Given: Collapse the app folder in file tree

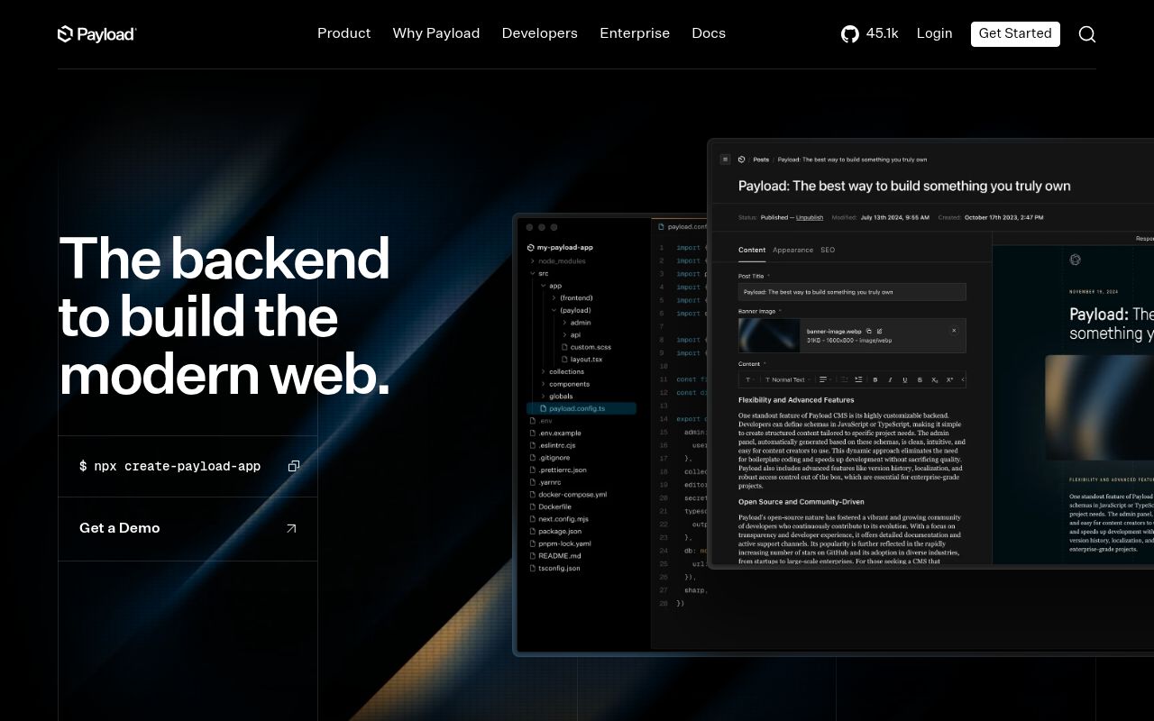Looking at the screenshot, I should point(544,286).
